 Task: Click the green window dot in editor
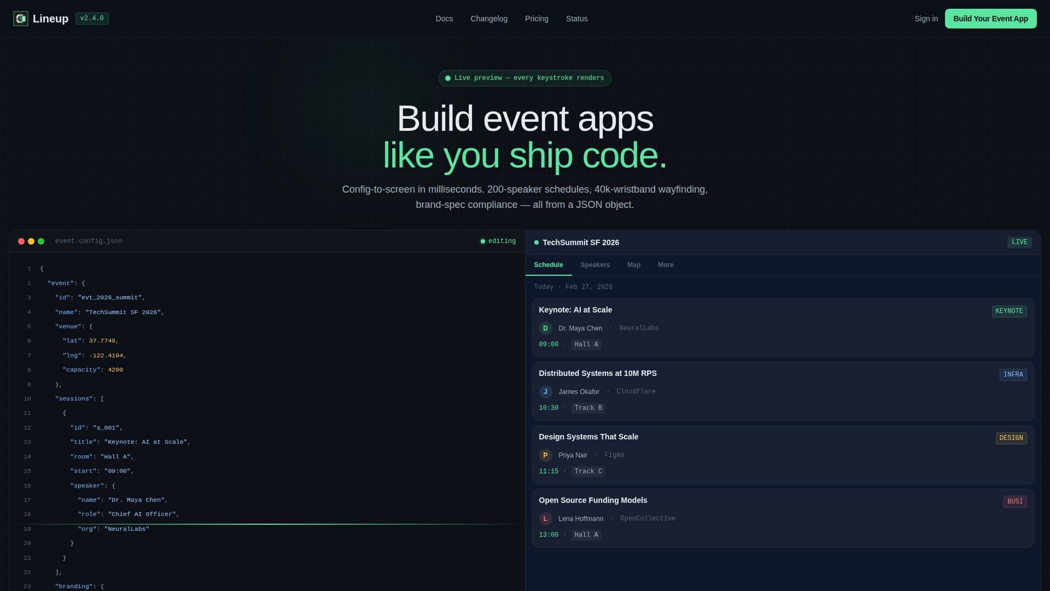tap(41, 241)
